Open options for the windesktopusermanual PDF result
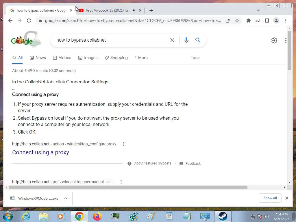Screen dimensions: 296x222 tap(121, 182)
